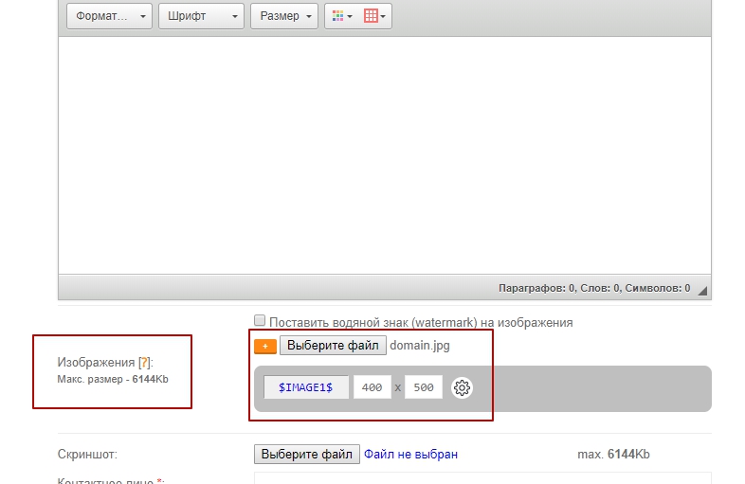Click the Контактное лицо input field

(482, 478)
